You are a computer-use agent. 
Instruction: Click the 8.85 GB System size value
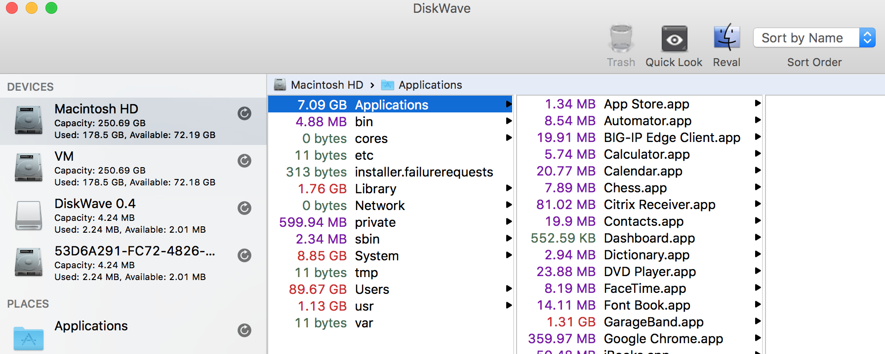pyautogui.click(x=322, y=256)
